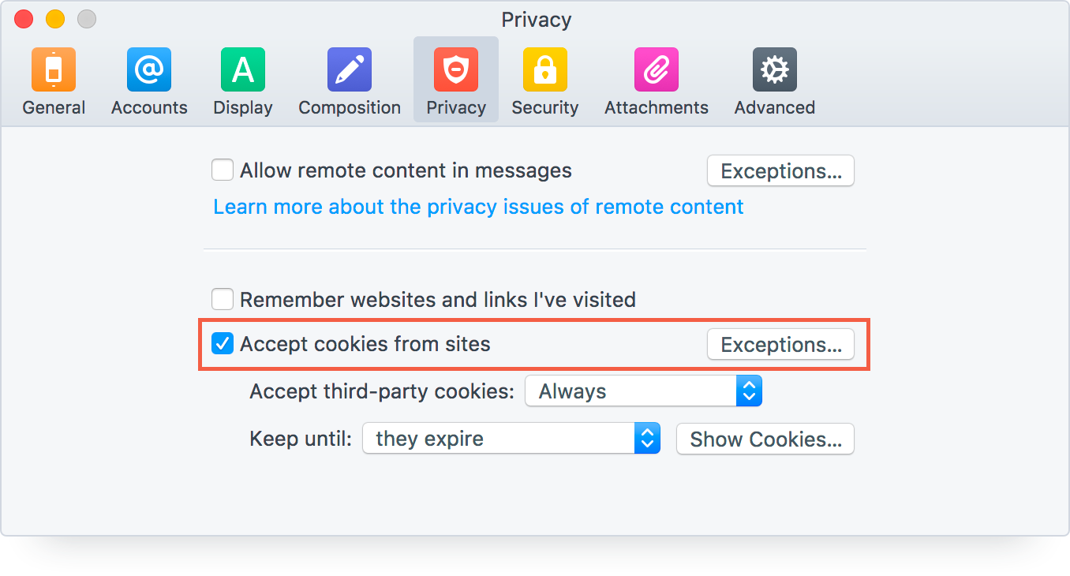Screen dimensions: 1070x576
Task: Enable 'Allow remote content in messages'
Action: 222,170
